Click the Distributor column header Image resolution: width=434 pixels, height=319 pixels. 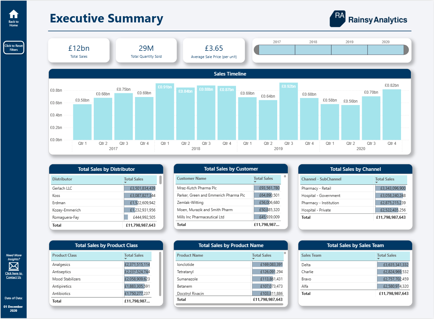pyautogui.click(x=62, y=179)
